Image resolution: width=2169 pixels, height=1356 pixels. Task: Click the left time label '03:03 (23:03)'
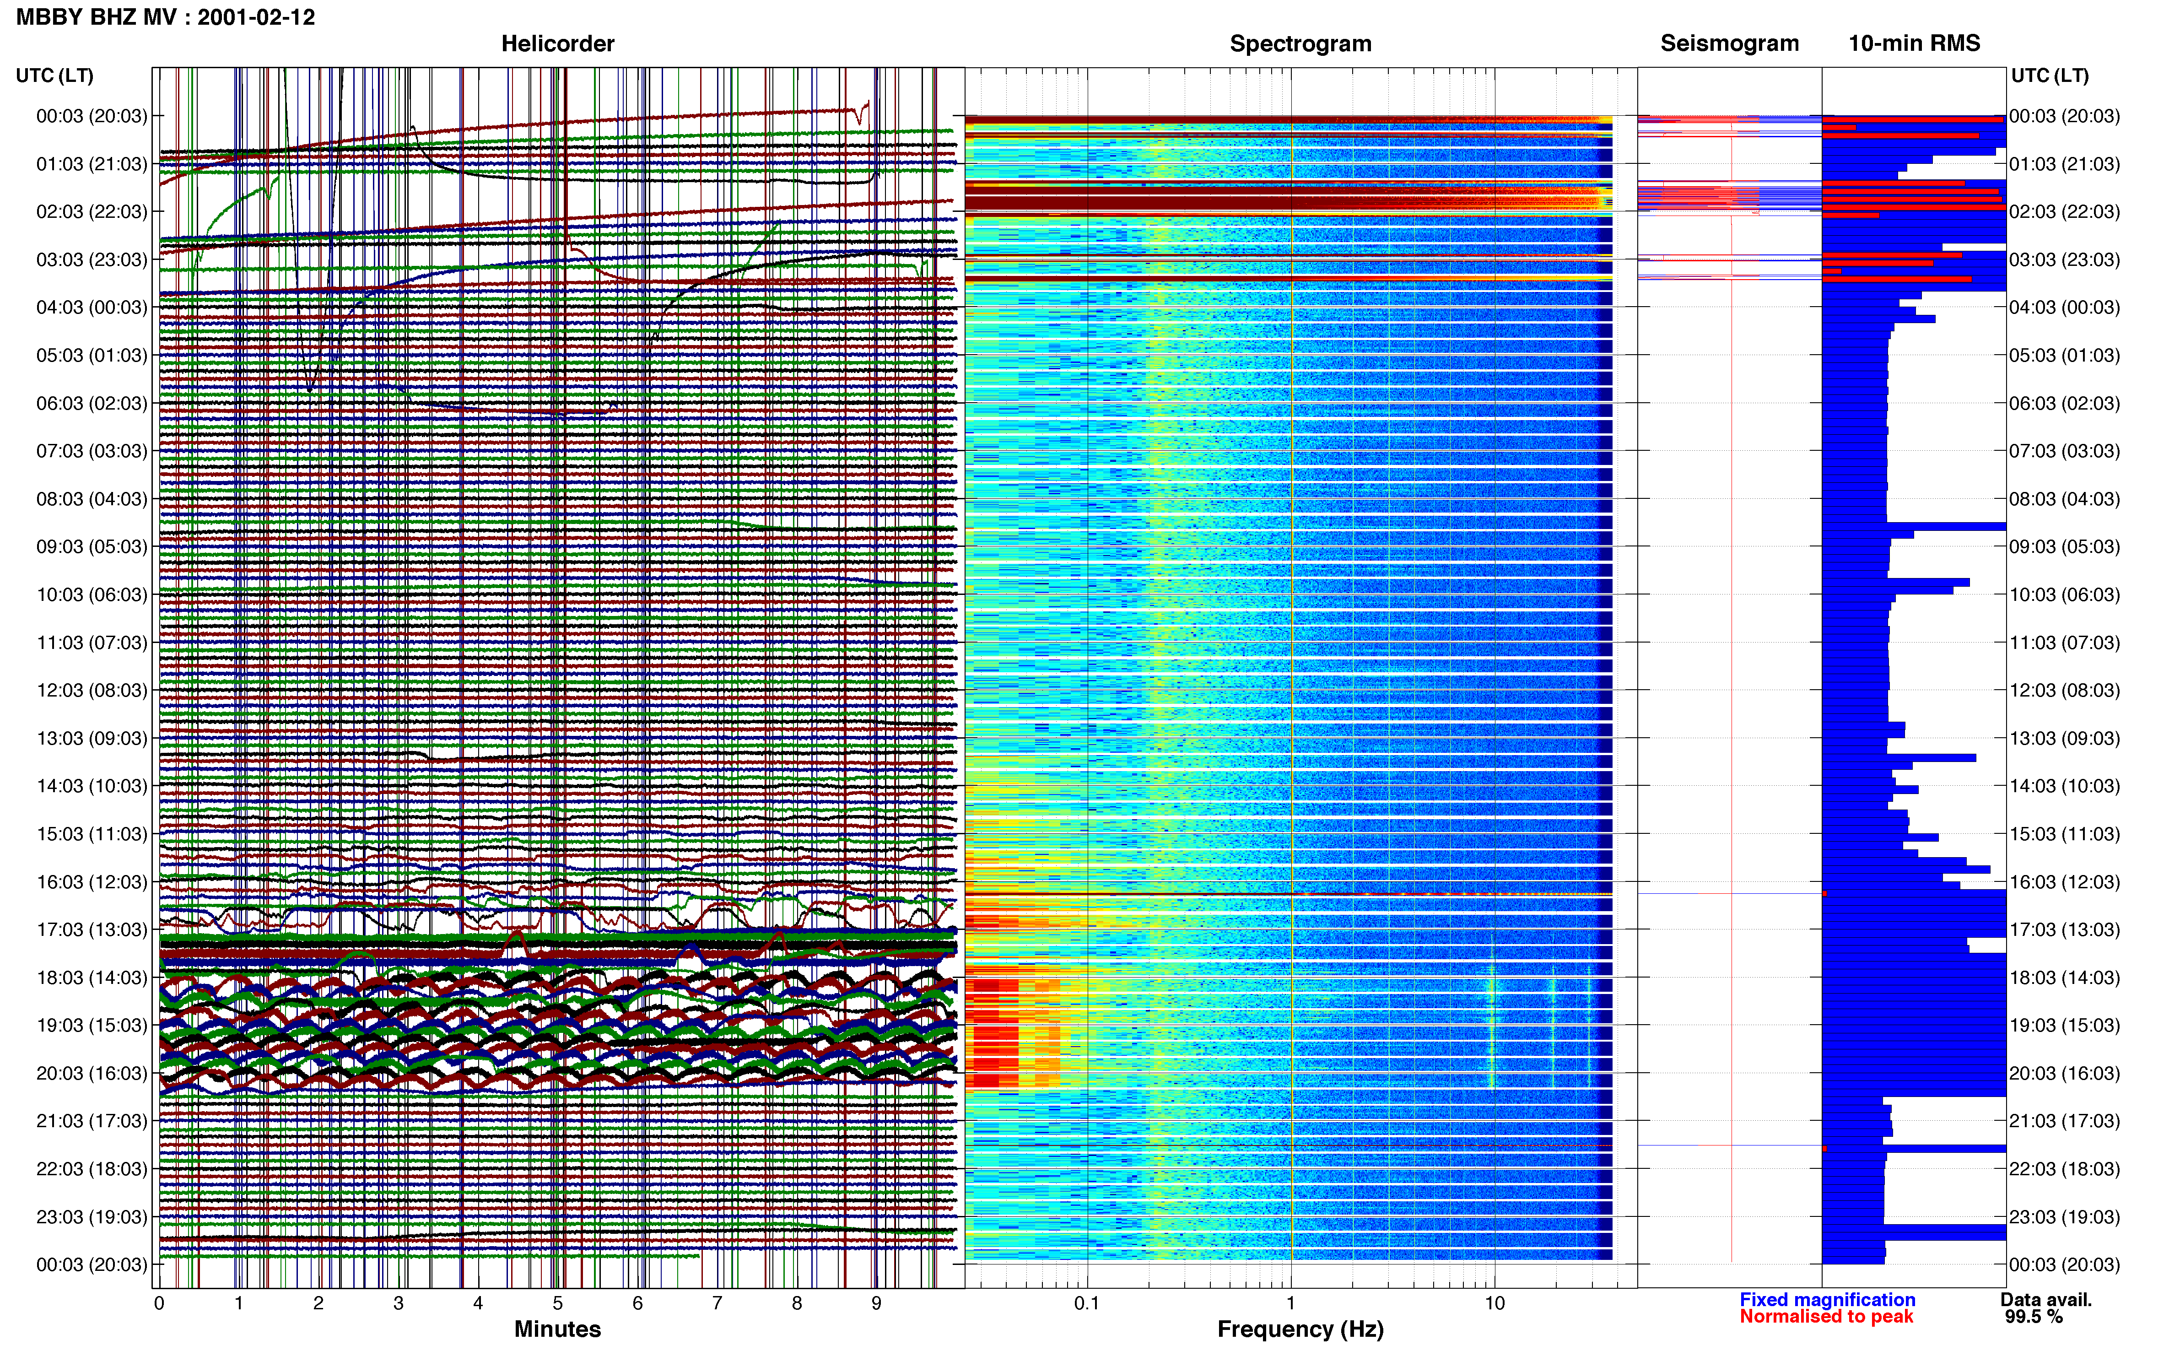click(92, 259)
